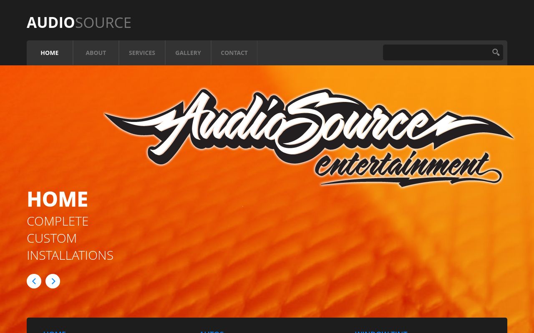Advance to next slide arrow
This screenshot has width=534, height=333.
tap(53, 281)
